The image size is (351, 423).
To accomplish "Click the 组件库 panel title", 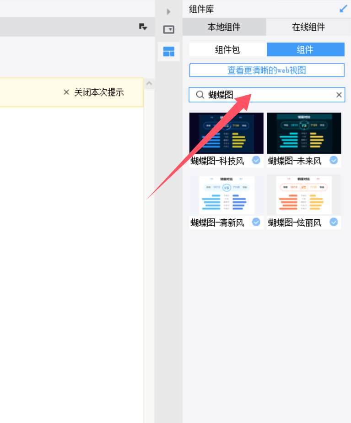I will [x=201, y=9].
